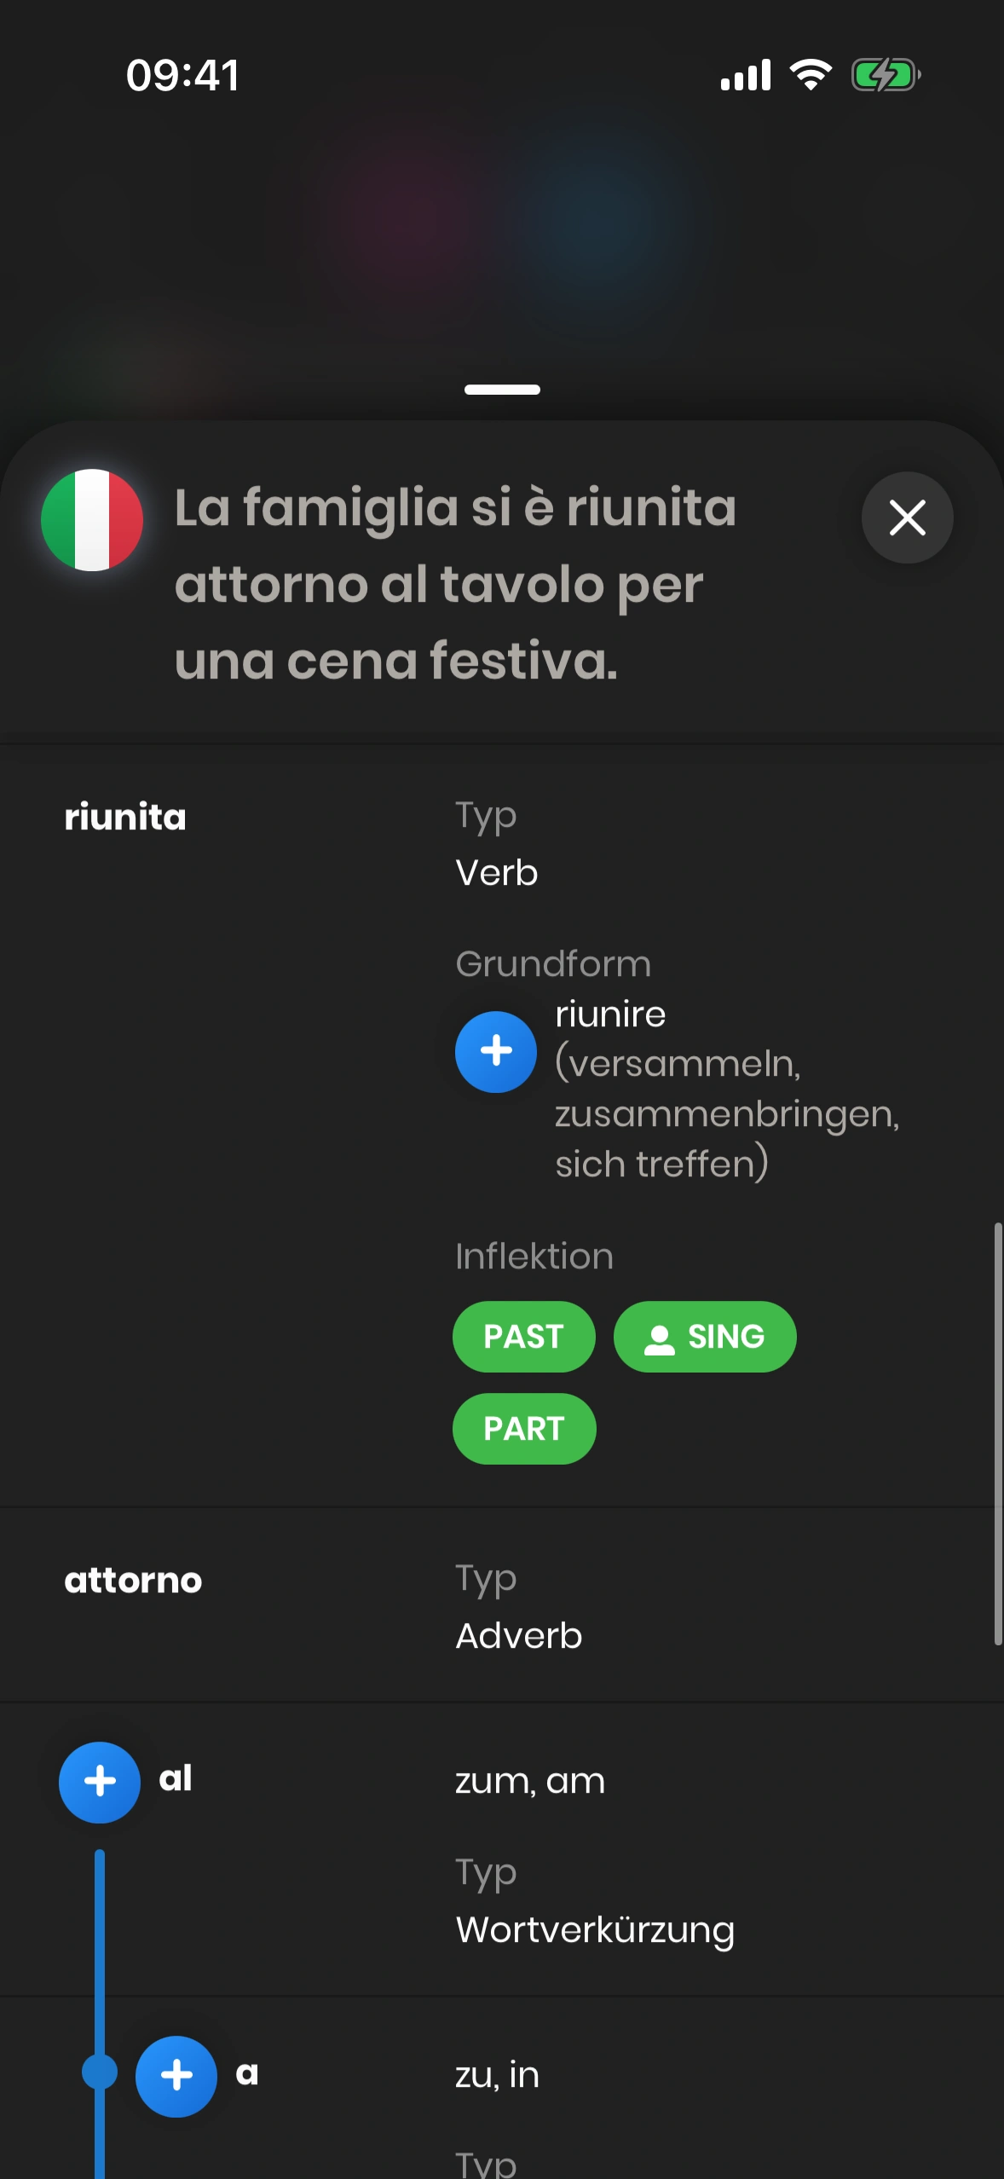1004x2179 pixels.
Task: Click the vertical scrollbar indicator
Action: pyautogui.click(x=997, y=1432)
